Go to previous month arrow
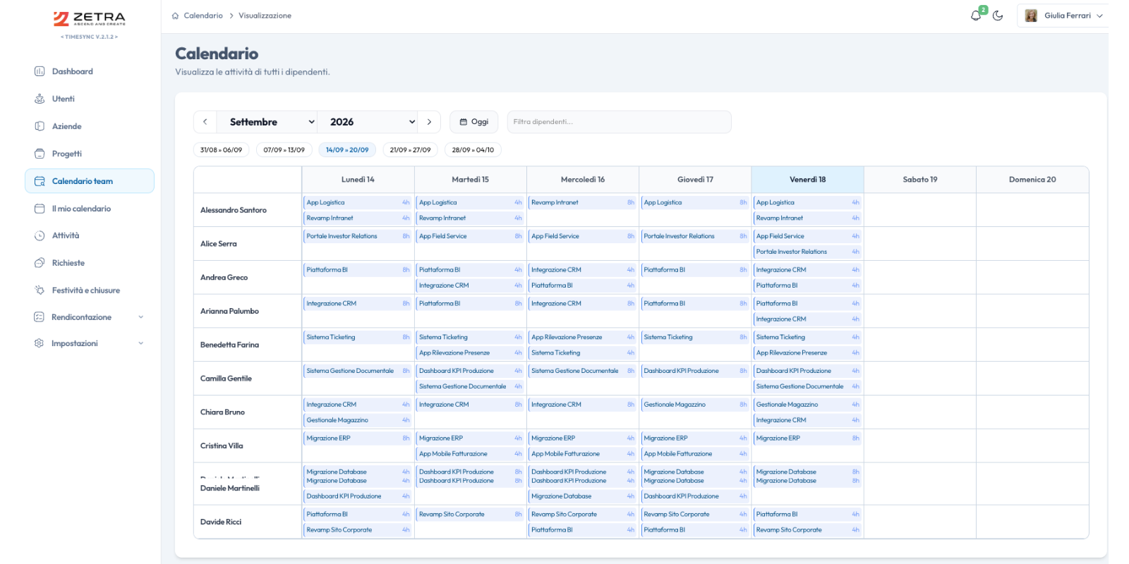The height and width of the screenshot is (564, 1129). point(205,122)
